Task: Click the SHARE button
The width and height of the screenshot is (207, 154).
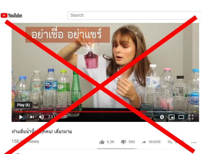Action: pos(155,142)
